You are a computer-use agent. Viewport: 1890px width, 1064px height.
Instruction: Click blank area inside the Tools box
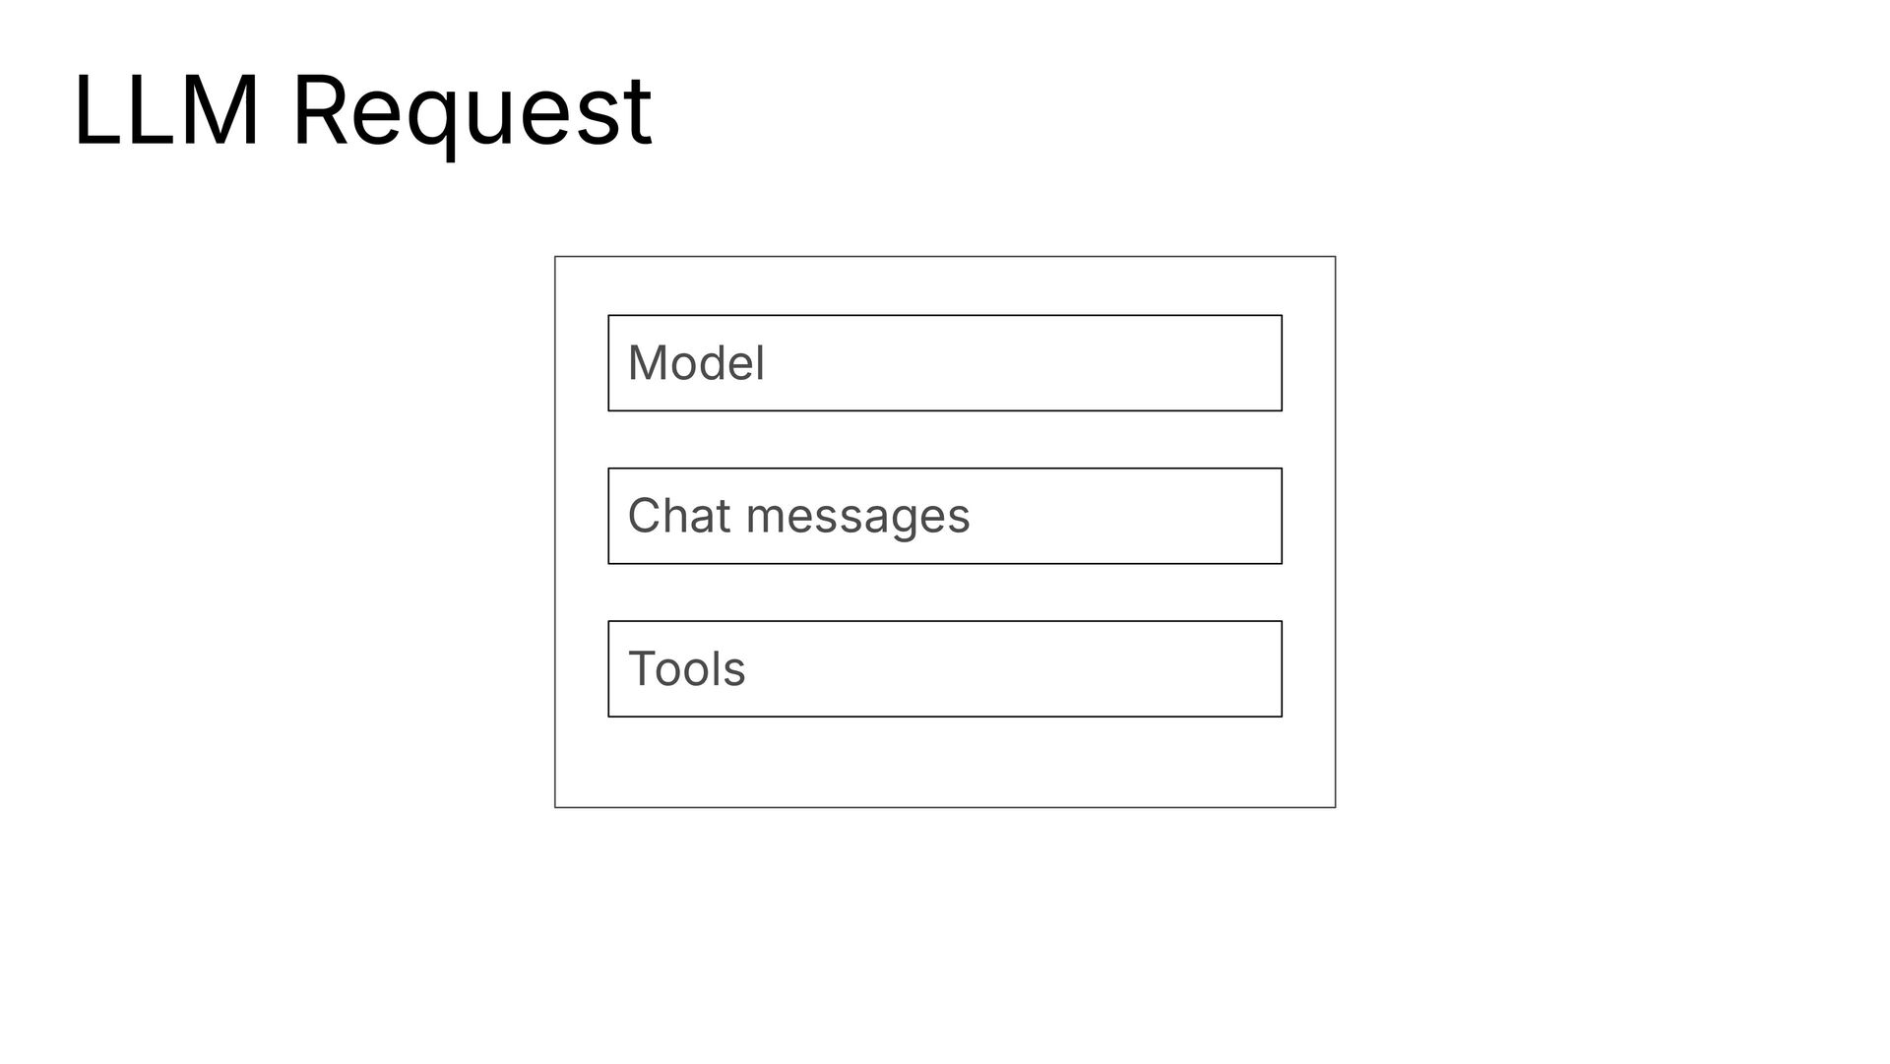click(1014, 669)
